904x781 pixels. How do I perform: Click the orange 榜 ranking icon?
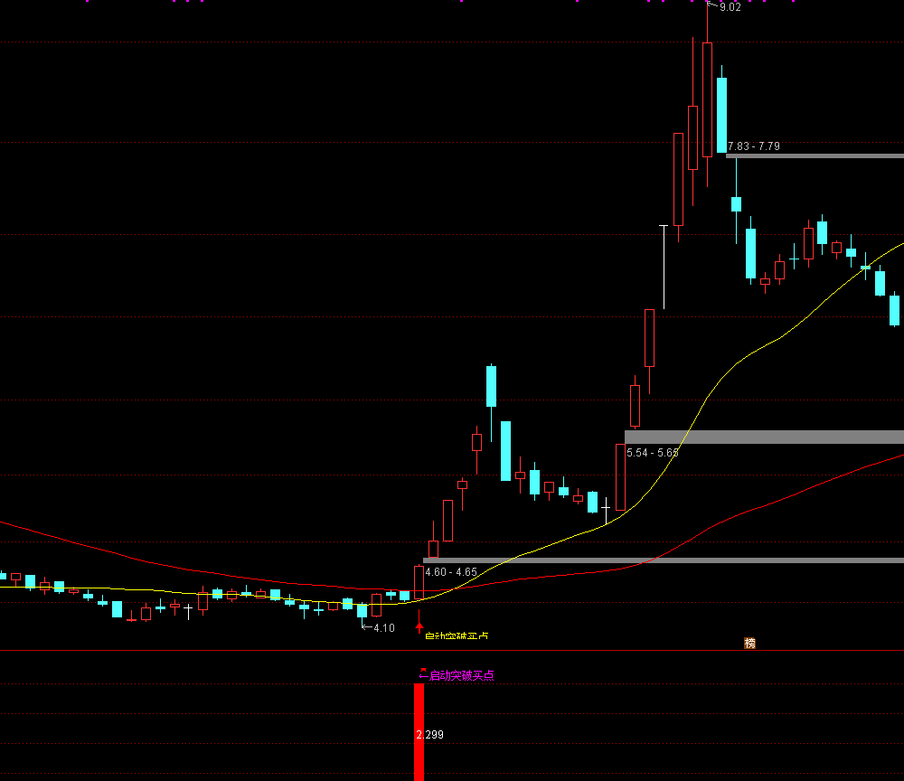749,643
